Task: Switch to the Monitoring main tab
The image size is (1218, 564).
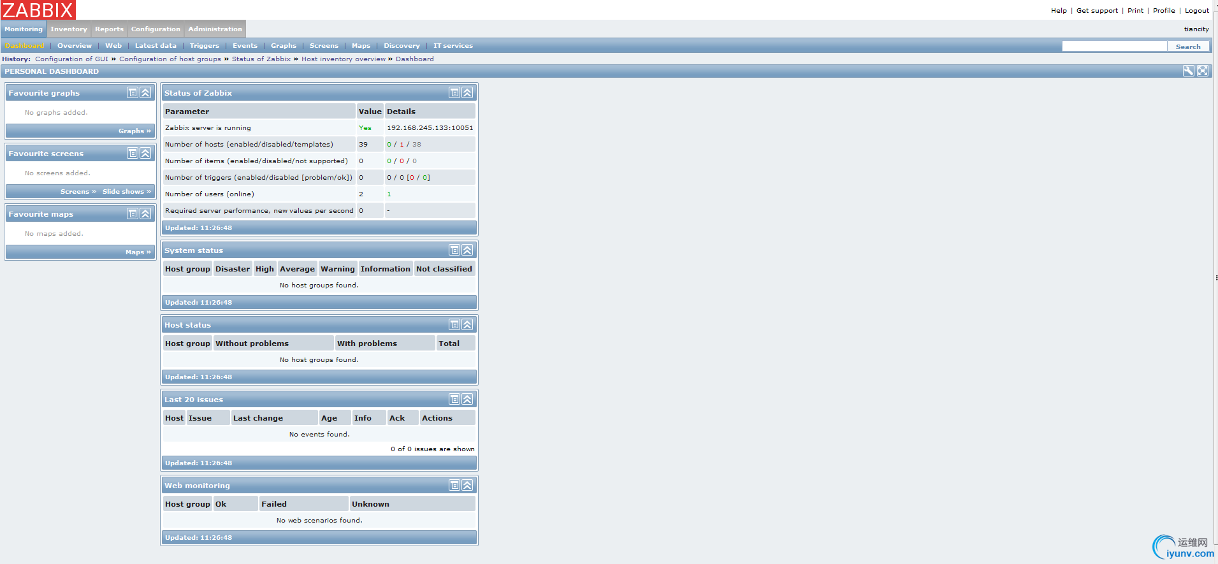Action: [x=24, y=29]
